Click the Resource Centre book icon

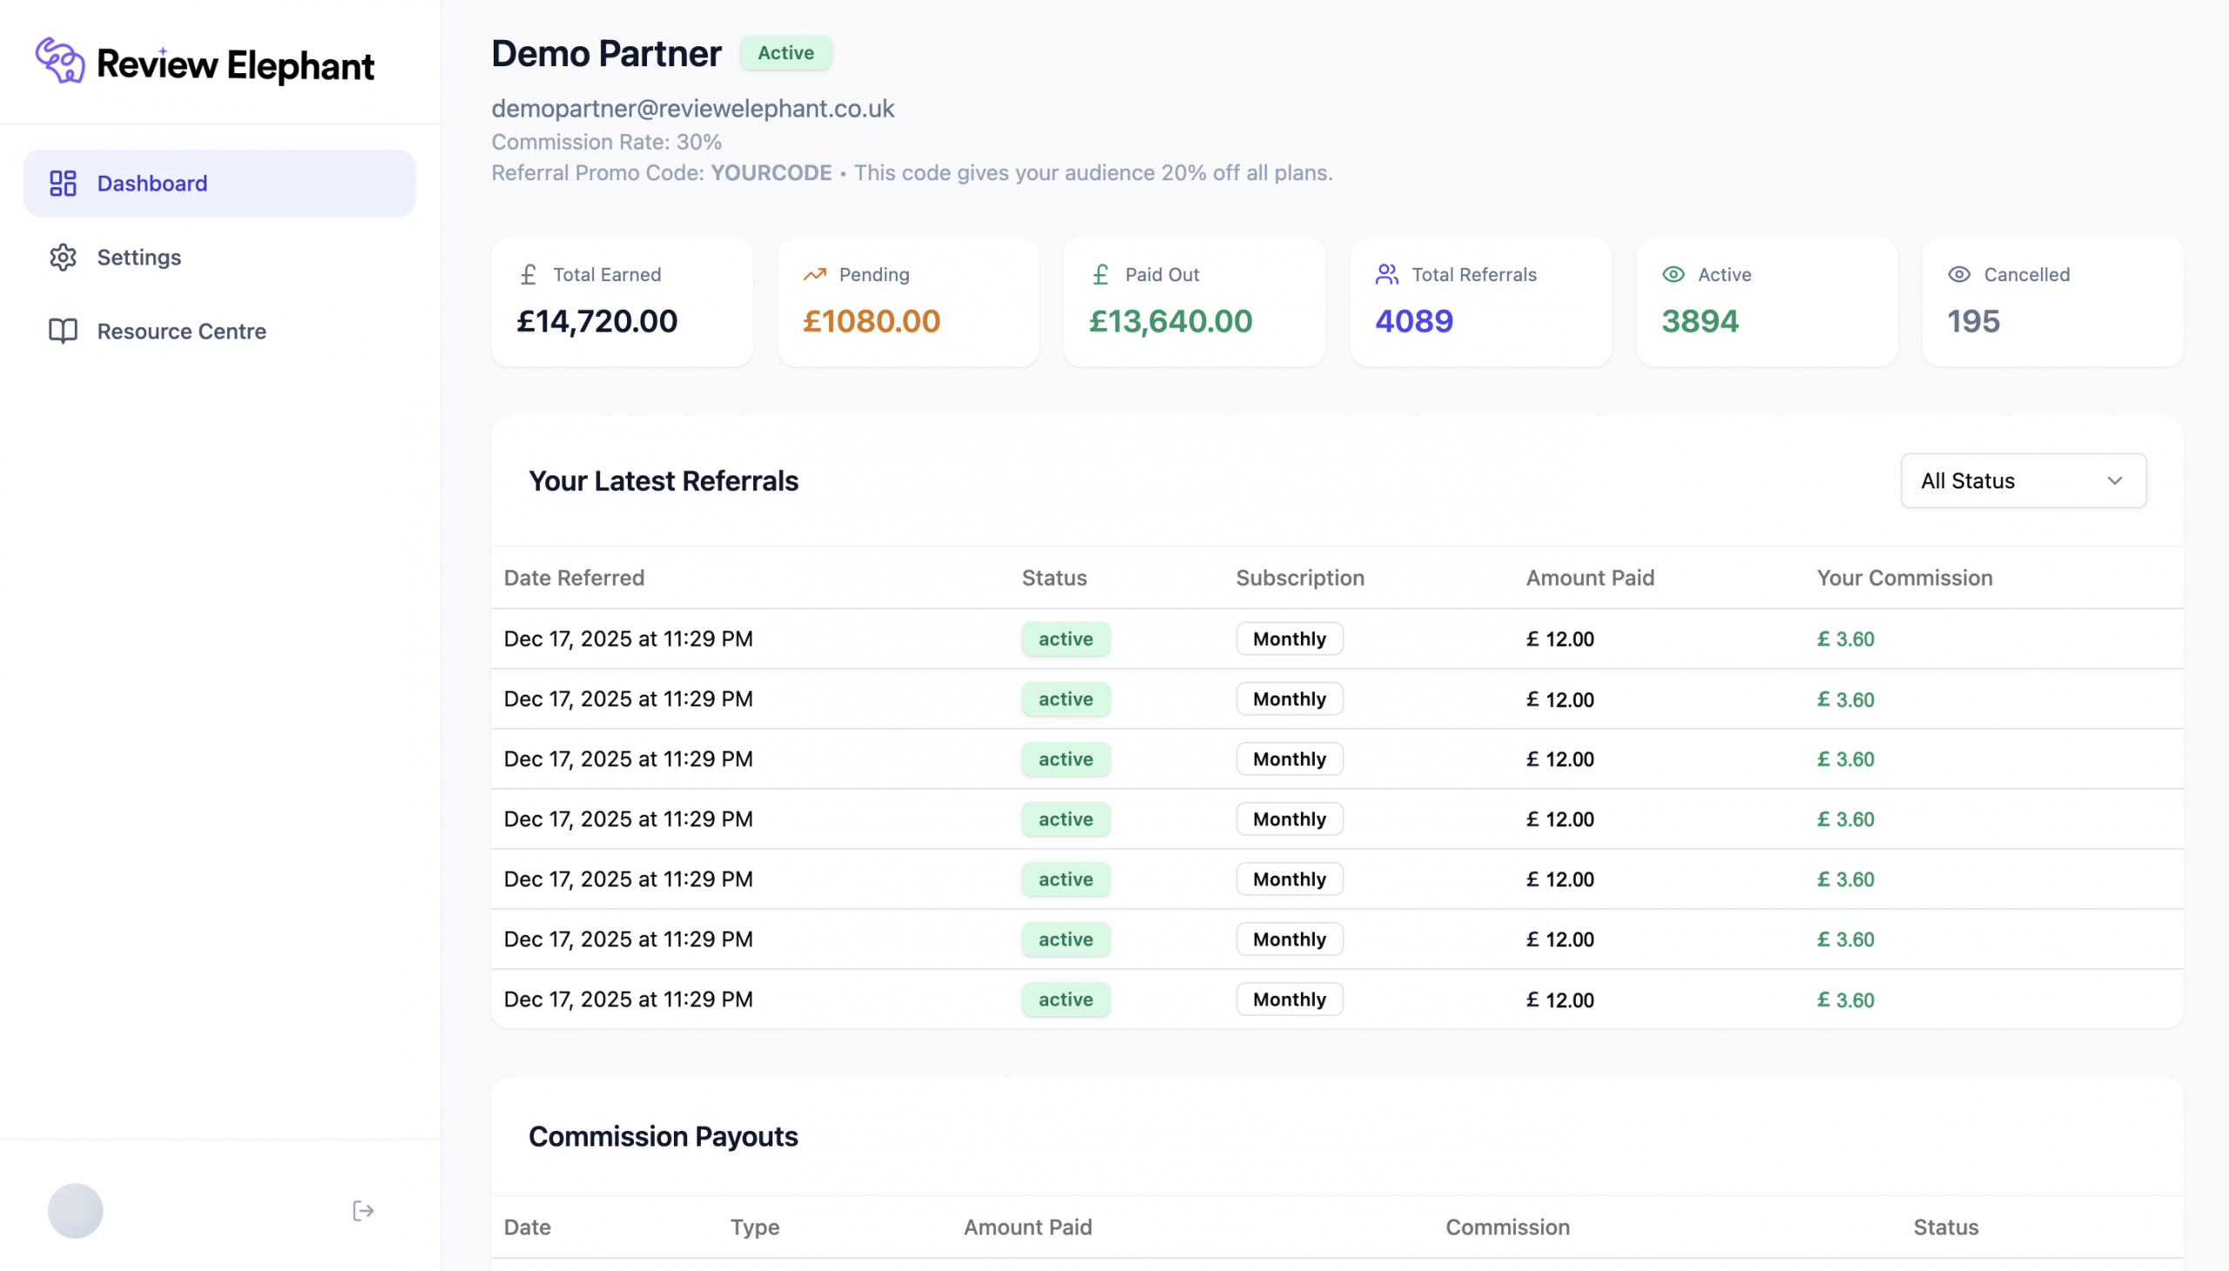[63, 331]
